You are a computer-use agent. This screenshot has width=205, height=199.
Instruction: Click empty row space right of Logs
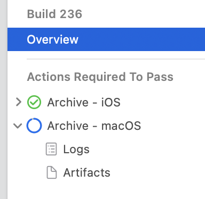(147, 149)
